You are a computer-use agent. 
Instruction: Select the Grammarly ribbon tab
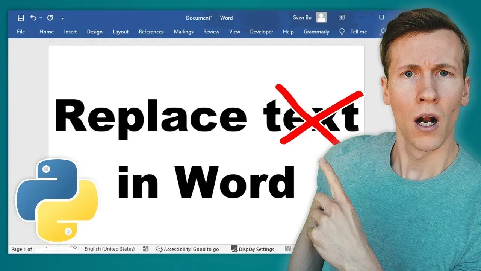(316, 32)
